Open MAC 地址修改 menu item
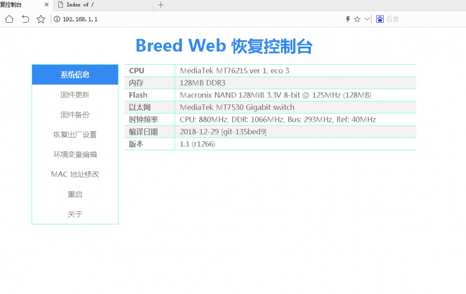The image size is (466, 294). click(75, 174)
